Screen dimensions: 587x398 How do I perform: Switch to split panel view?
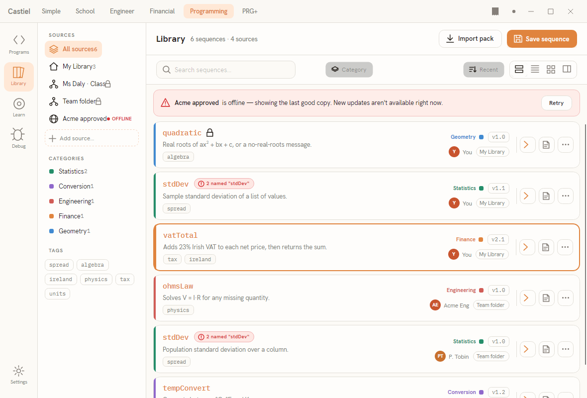567,69
